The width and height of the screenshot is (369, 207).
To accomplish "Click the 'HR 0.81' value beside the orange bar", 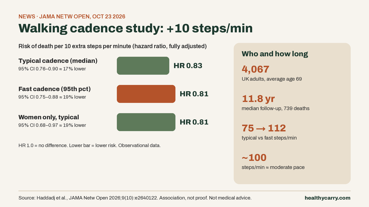I will point(194,94).
